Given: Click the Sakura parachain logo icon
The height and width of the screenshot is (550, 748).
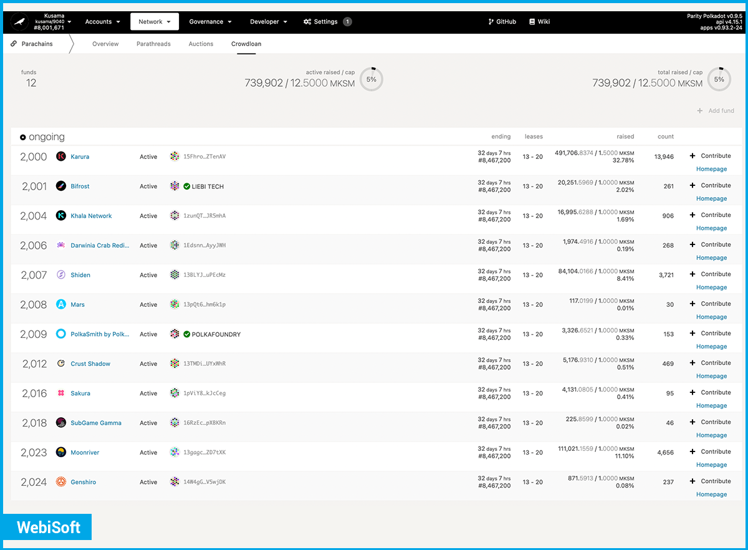Looking at the screenshot, I should tap(61, 393).
